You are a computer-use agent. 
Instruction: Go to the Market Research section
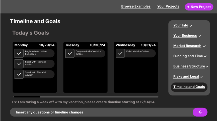[x=187, y=46]
